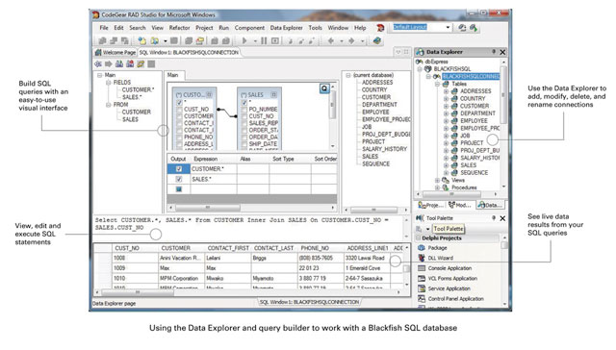
Task: Open the Run button dropdown arrow
Action: click(x=255, y=40)
